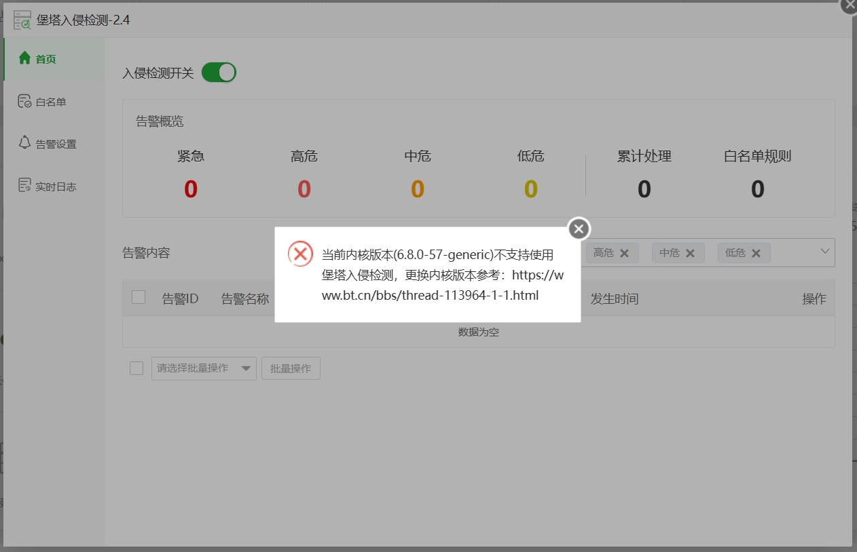The width and height of the screenshot is (857, 552).
Task: Click the 紧急 alert count zero
Action: pyautogui.click(x=191, y=189)
